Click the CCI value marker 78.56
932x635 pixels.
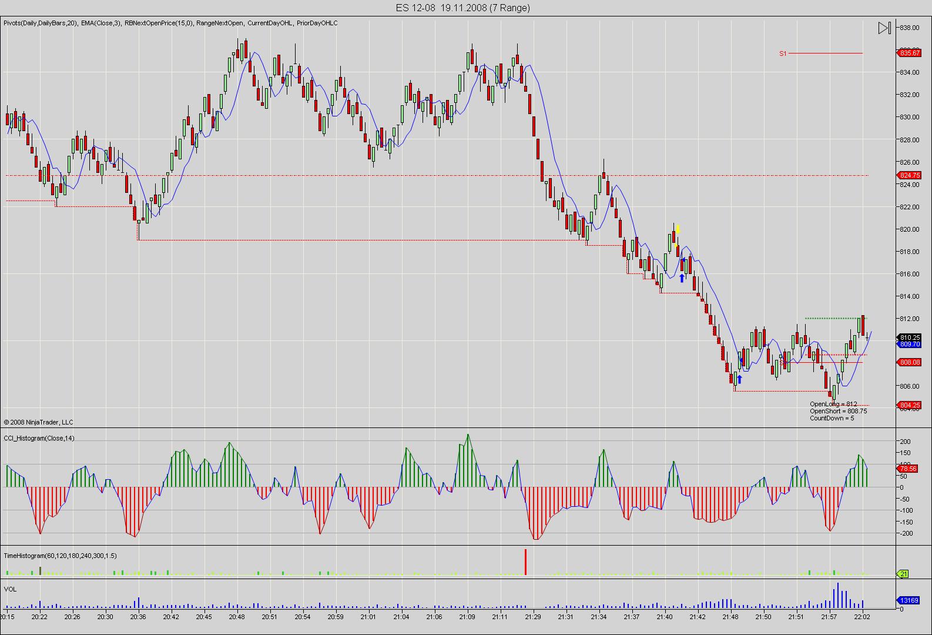908,469
